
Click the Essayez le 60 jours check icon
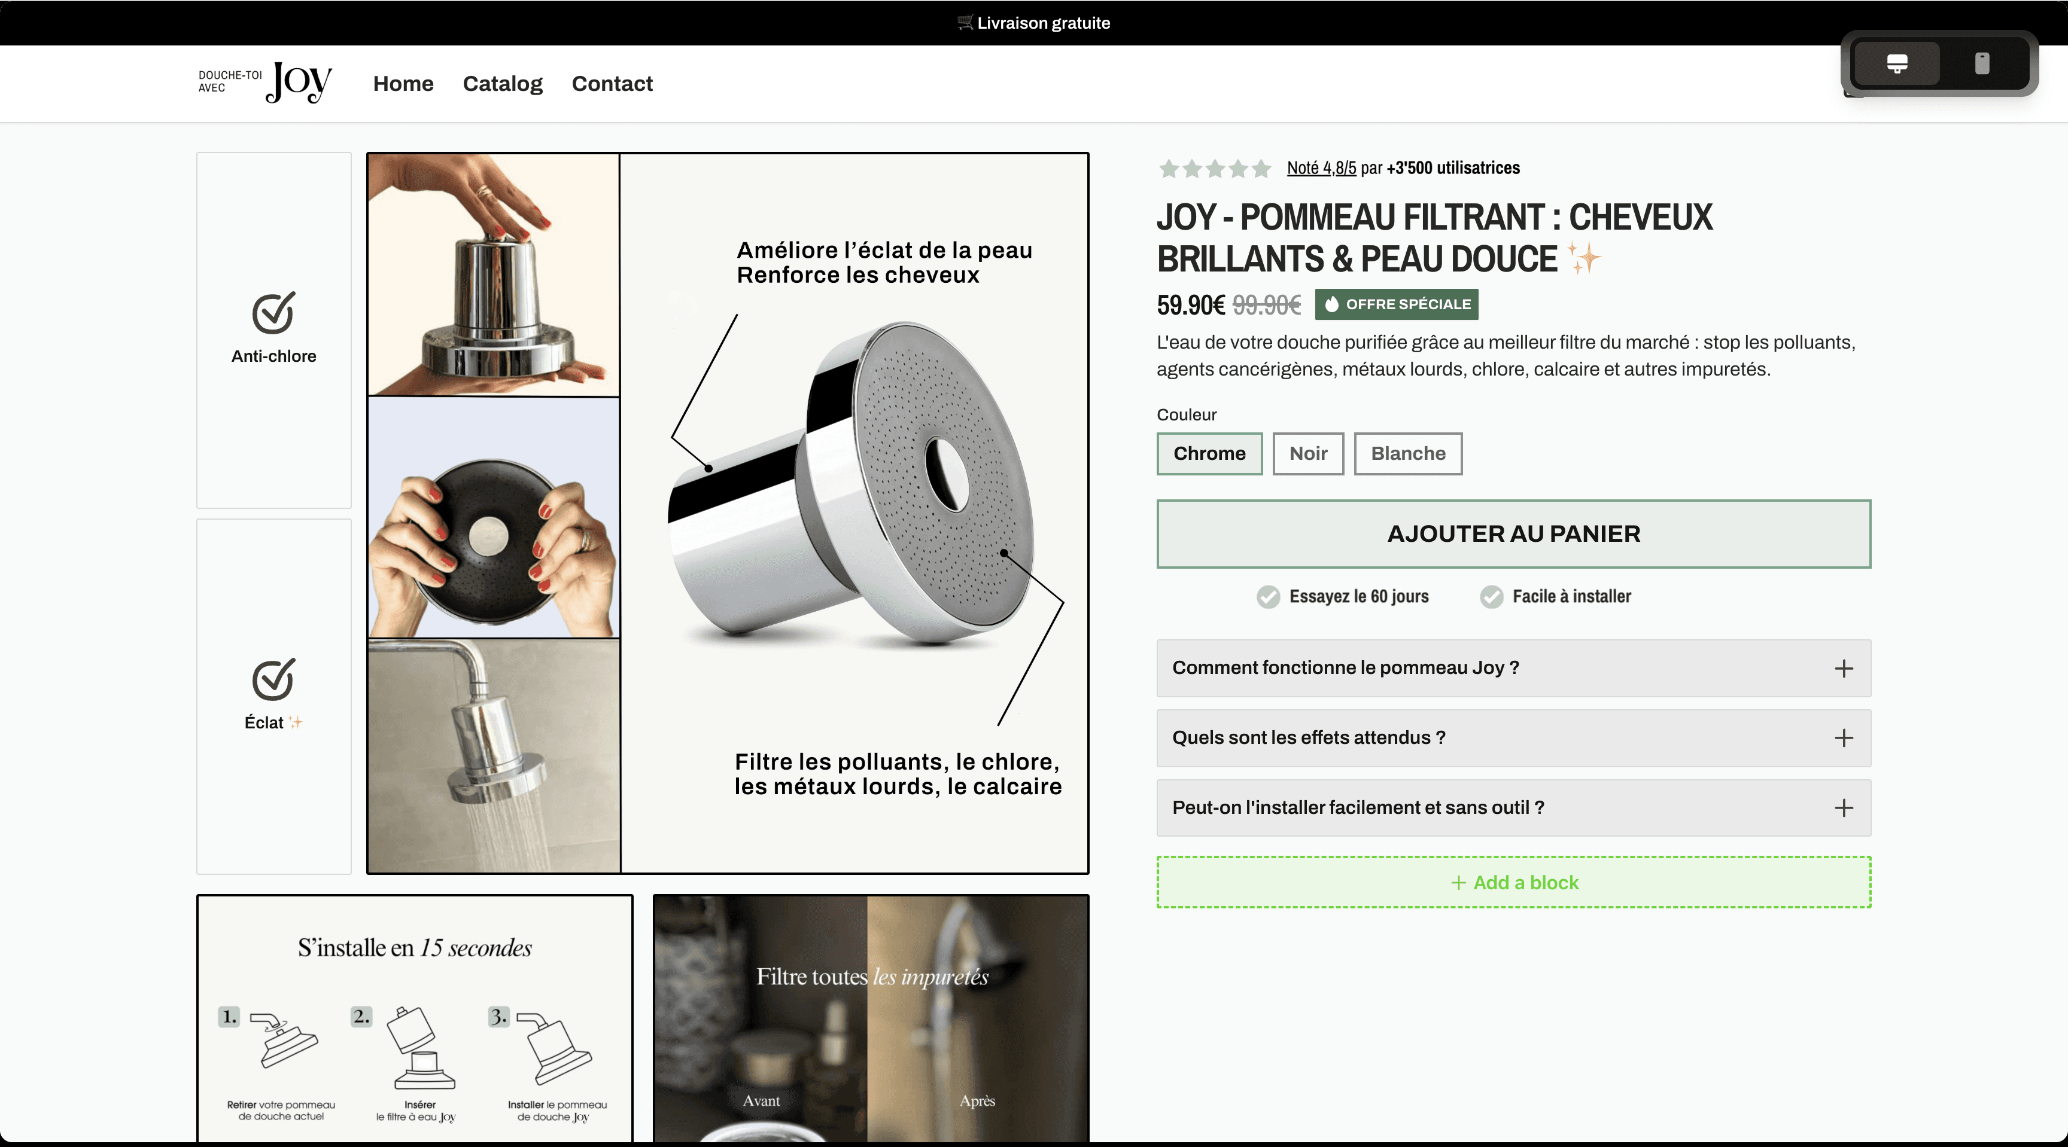1269,597
